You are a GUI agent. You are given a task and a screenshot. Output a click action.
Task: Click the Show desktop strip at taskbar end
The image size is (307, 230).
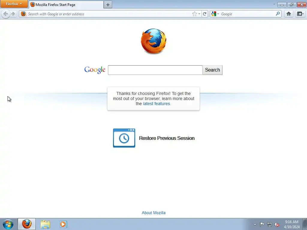click(305, 224)
